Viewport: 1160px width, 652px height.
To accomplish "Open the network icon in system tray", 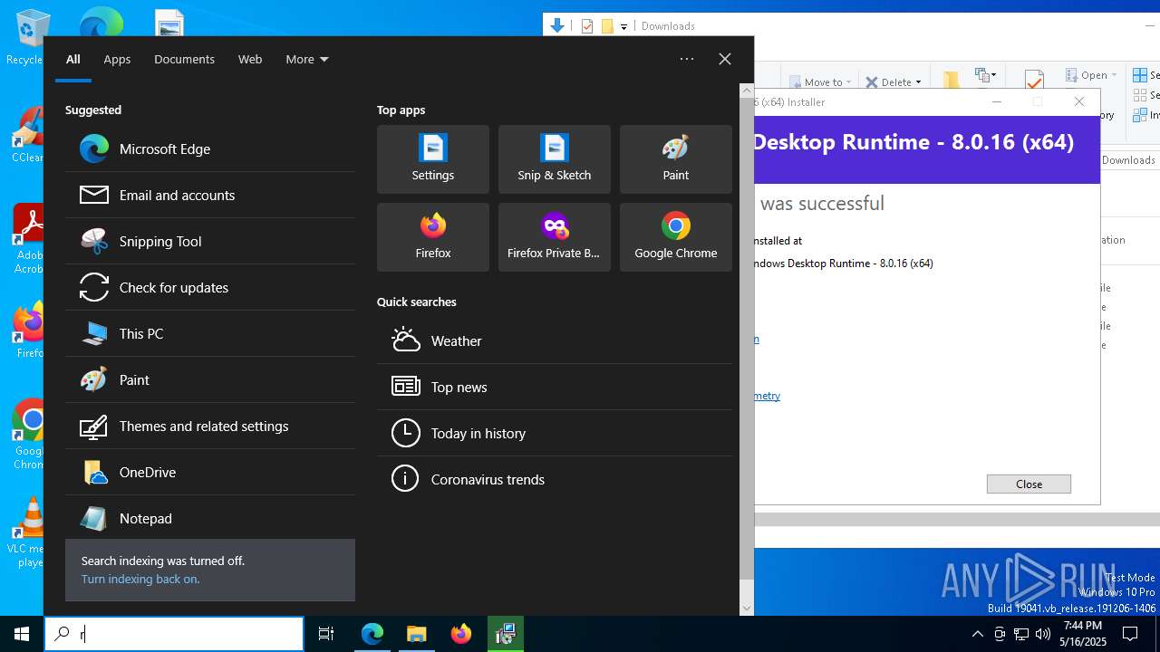I will (x=1021, y=634).
